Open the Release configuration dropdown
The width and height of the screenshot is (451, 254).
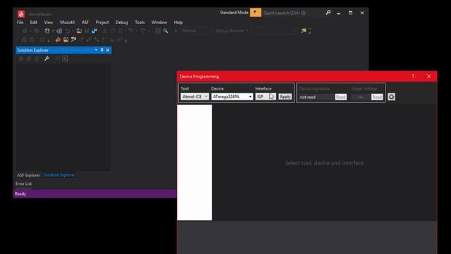click(197, 31)
